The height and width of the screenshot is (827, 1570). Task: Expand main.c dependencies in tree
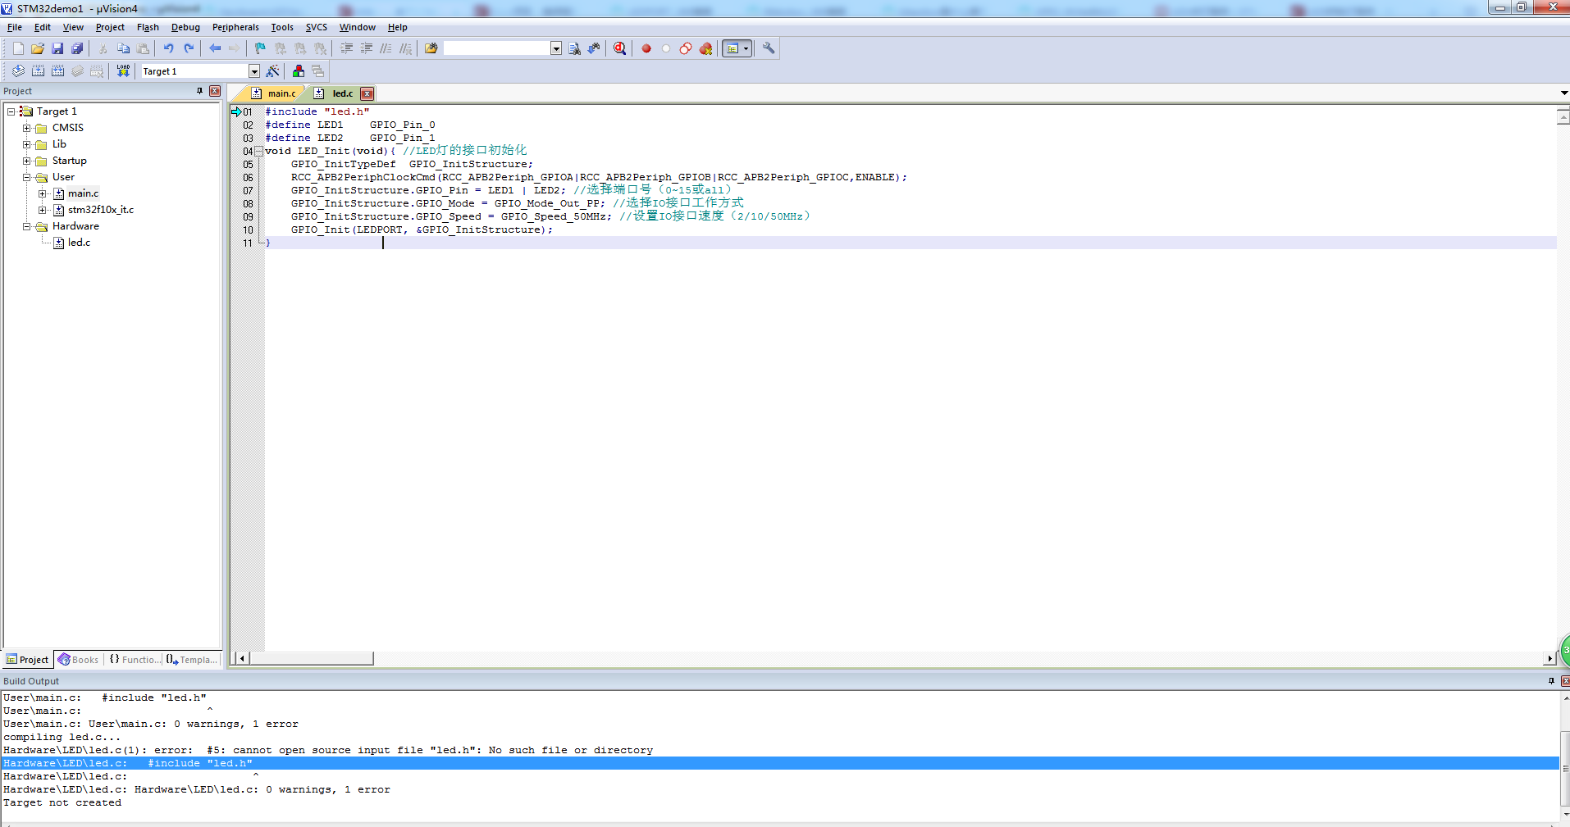tap(43, 193)
